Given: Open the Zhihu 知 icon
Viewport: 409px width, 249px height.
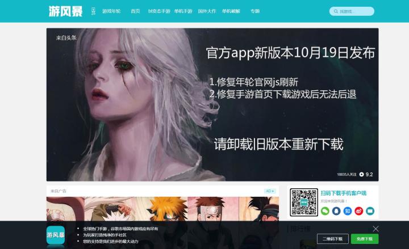Looking at the screenshot, I should 348,211.
